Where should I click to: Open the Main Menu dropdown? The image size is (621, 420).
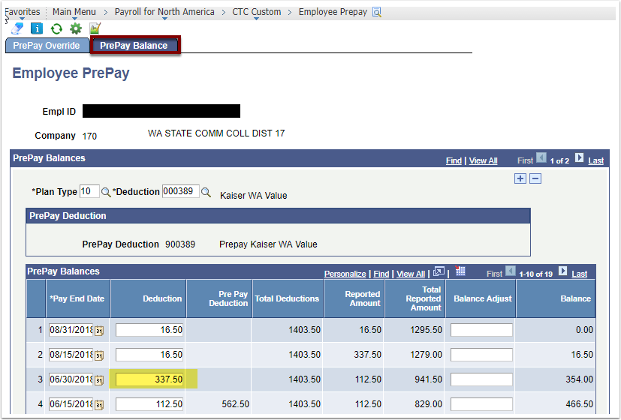click(74, 12)
